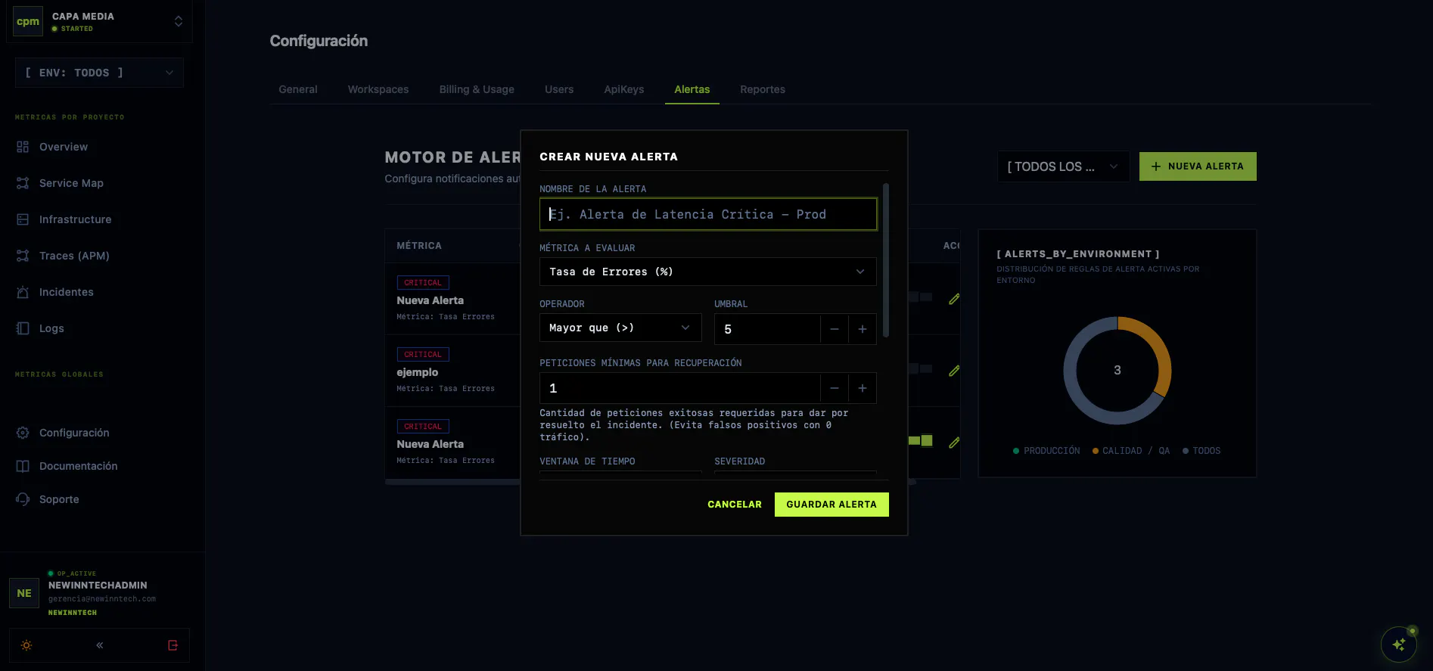The image size is (1433, 671).
Task: Open the Documentación link
Action: (x=79, y=466)
